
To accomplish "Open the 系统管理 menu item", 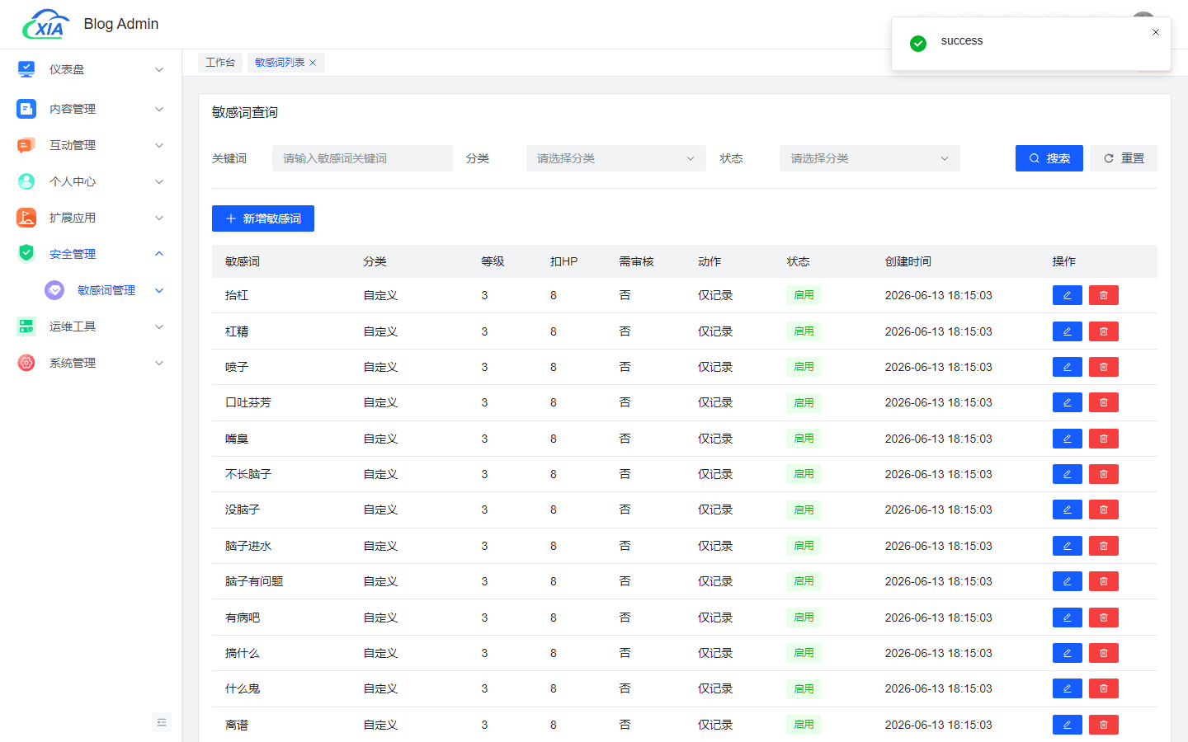I will (x=91, y=363).
